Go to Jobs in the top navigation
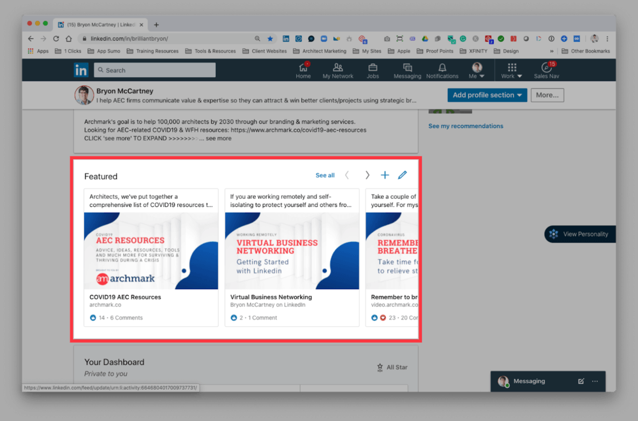 pyautogui.click(x=373, y=70)
